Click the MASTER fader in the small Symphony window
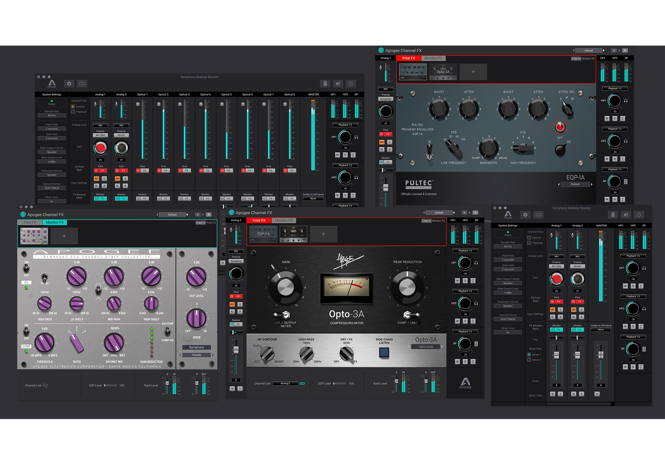Viewport: 665px width, 465px height. point(601,355)
